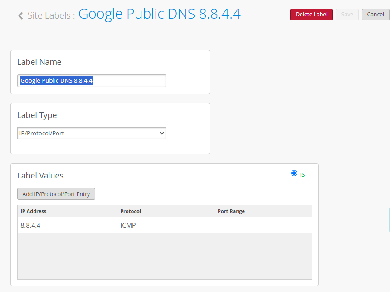Click the empty gray area below the table row
This screenshot has width=390, height=292.
(165, 256)
